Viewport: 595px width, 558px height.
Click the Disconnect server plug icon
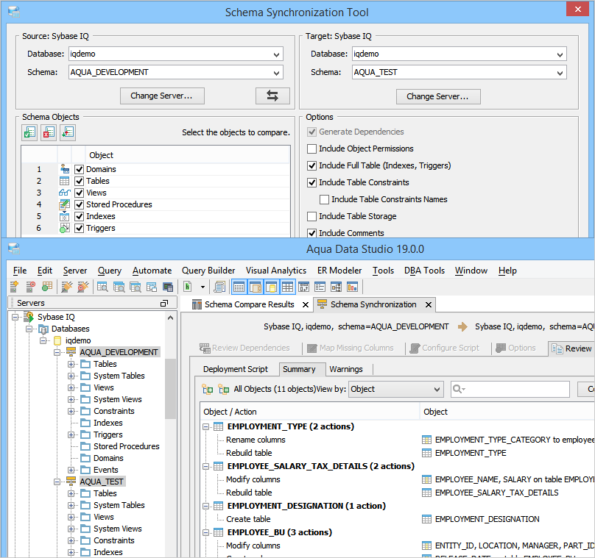(x=83, y=287)
